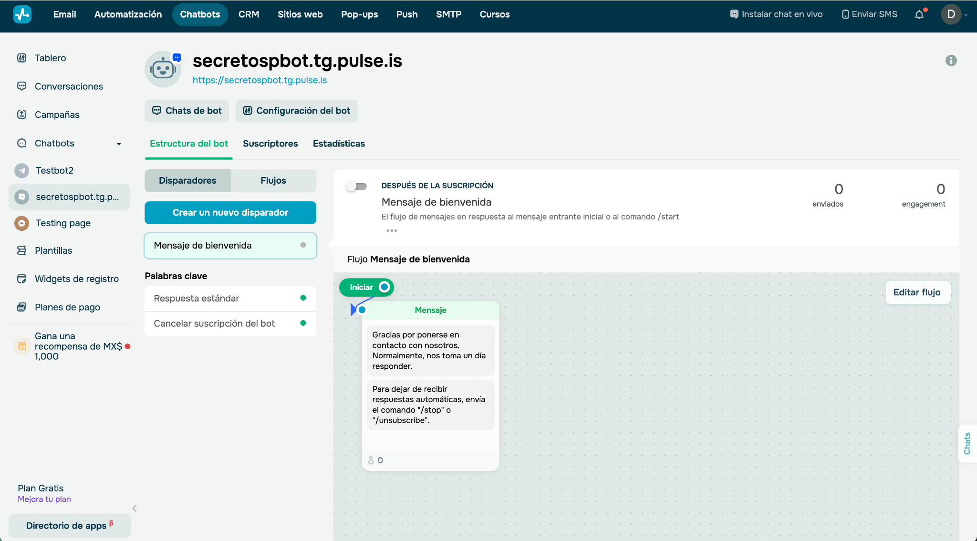Image resolution: width=977 pixels, height=541 pixels.
Task: Click the Mejora tu plan link
Action: pyautogui.click(x=44, y=499)
